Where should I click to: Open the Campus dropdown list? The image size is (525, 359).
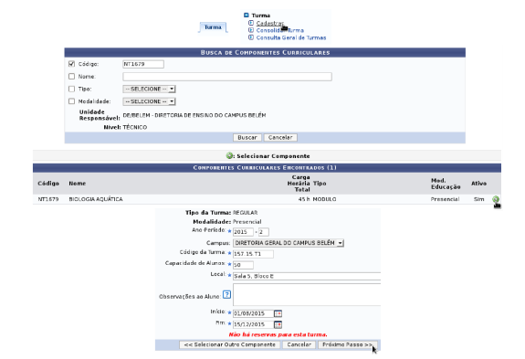point(289,243)
